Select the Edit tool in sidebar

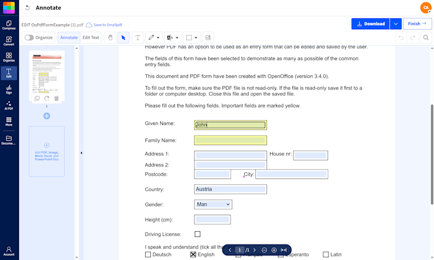[9, 73]
